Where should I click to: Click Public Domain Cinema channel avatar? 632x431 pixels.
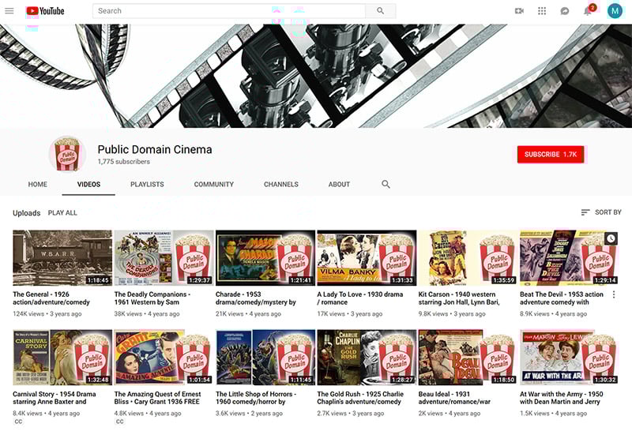click(x=67, y=154)
